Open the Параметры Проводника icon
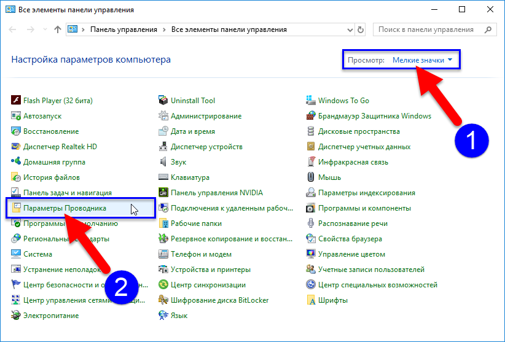Image resolution: width=505 pixels, height=342 pixels. pos(16,208)
